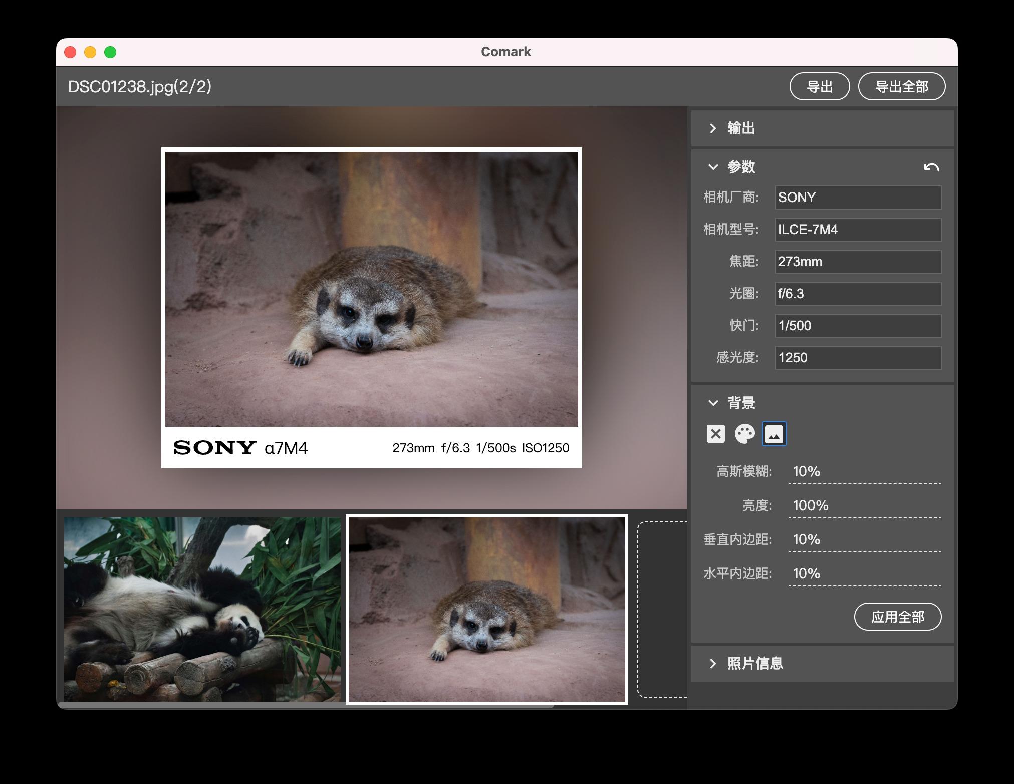Select the meerkat photo thumbnail
Viewport: 1014px width, 784px height.
487,610
